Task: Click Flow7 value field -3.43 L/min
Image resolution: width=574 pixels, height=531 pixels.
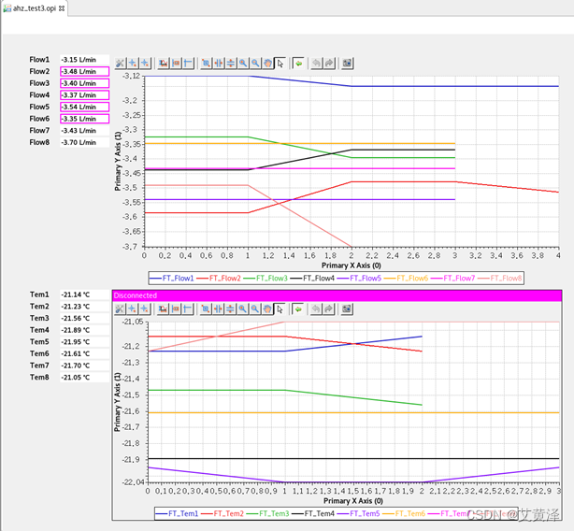Action: coord(84,131)
